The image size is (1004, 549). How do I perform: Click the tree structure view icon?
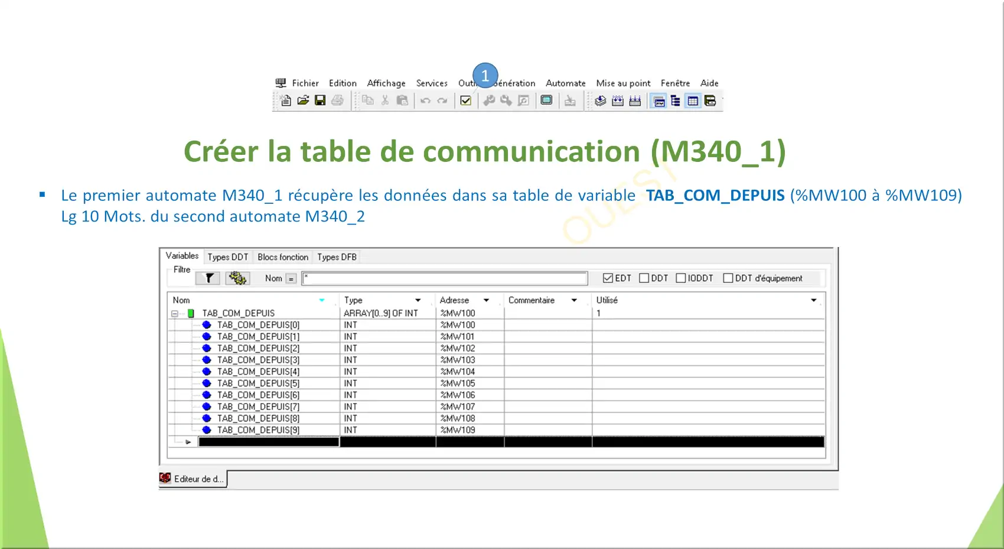[x=676, y=101]
